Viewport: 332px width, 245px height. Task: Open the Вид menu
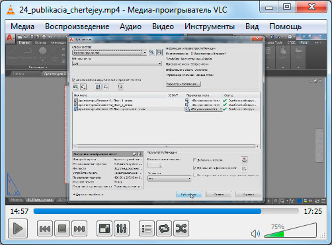252,26
